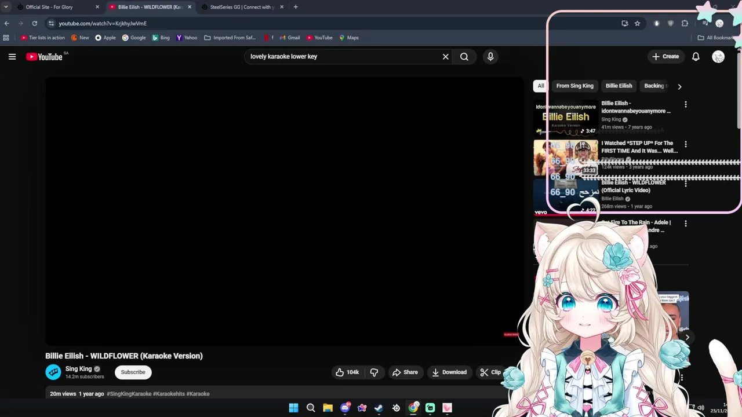Select the All filter chip
Screen dimensions: 742x417
(x=541, y=86)
